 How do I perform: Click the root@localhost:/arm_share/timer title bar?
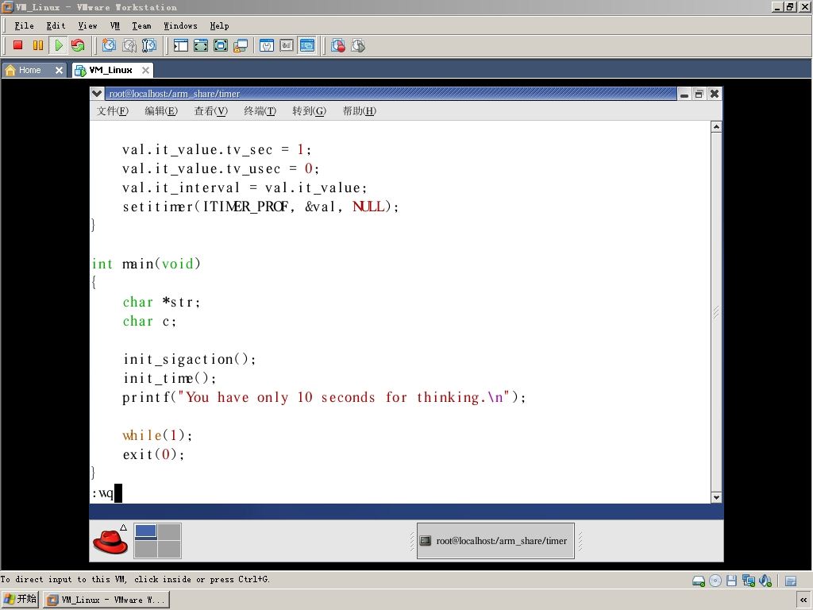(x=391, y=94)
